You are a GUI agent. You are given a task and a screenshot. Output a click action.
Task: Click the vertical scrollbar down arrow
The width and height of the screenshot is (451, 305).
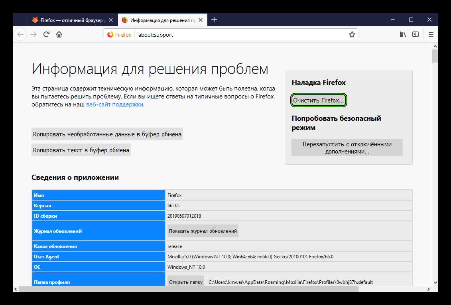[x=435, y=283]
